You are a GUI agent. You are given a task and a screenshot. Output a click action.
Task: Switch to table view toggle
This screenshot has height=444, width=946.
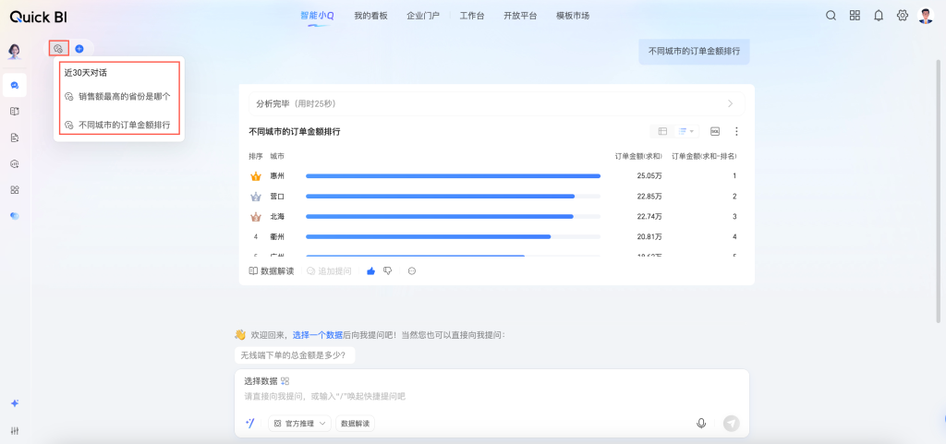(662, 132)
